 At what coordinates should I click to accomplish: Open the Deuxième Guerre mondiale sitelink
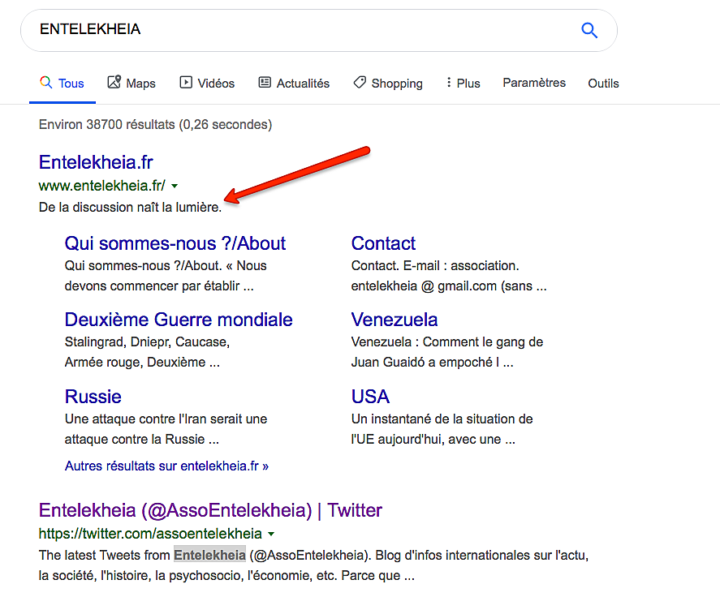(179, 320)
